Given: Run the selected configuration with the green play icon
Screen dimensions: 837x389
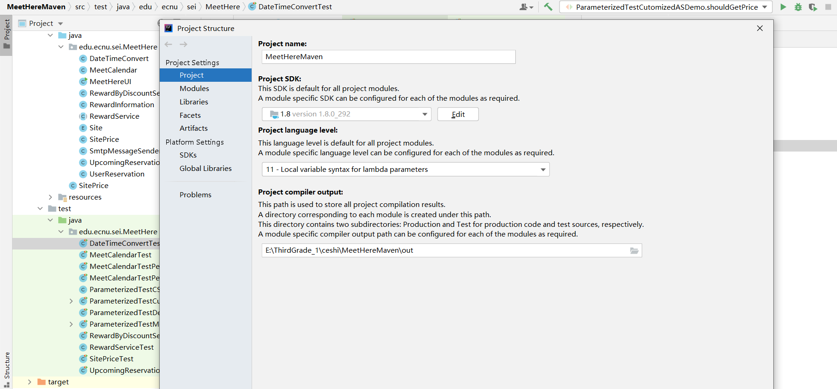Looking at the screenshot, I should (x=783, y=7).
